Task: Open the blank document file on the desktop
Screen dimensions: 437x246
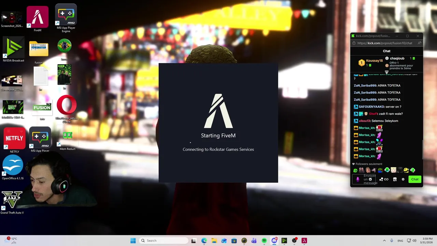Action: click(41, 78)
